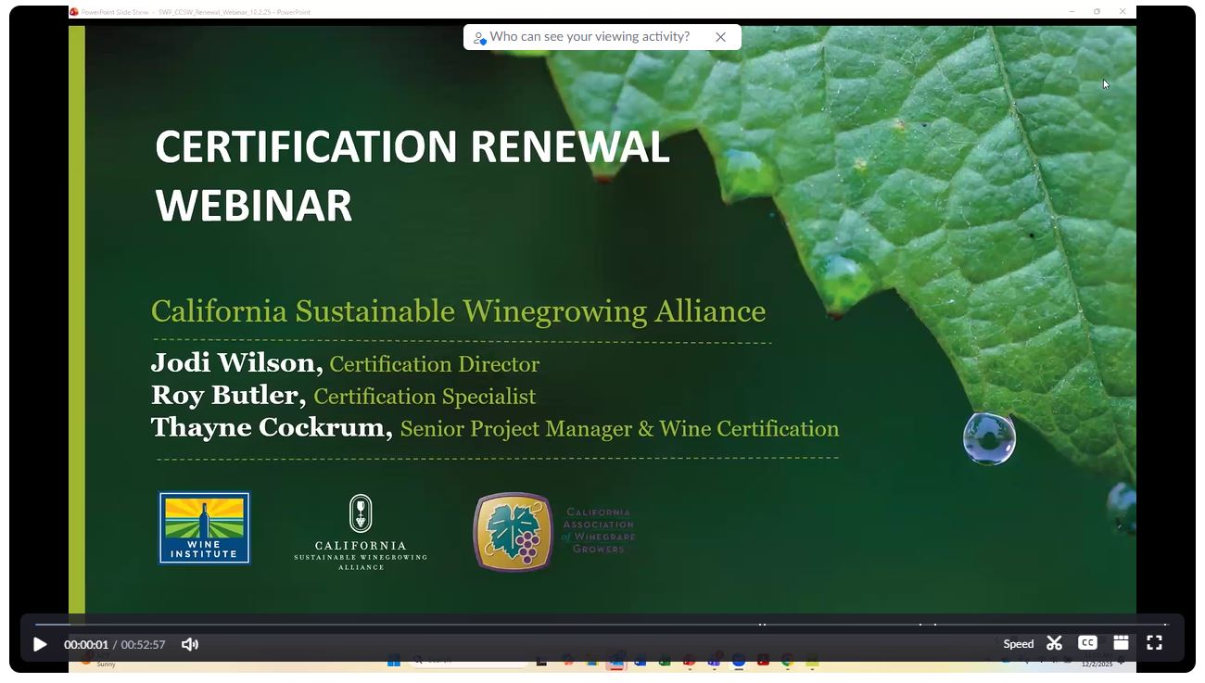The image size is (1205, 683).
Task: Click the Wine Institute logo
Action: [x=204, y=527]
